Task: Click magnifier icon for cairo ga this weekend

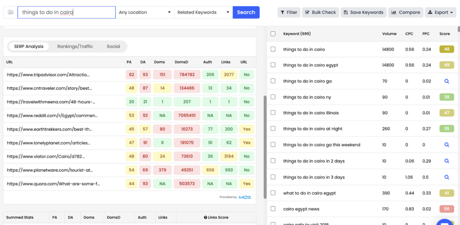Action: click(447, 145)
